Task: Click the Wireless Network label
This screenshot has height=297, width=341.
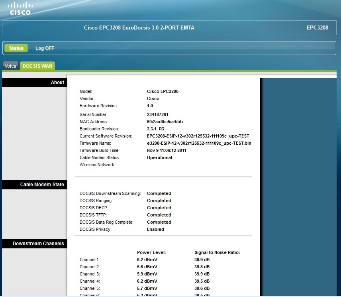Action: click(x=97, y=165)
